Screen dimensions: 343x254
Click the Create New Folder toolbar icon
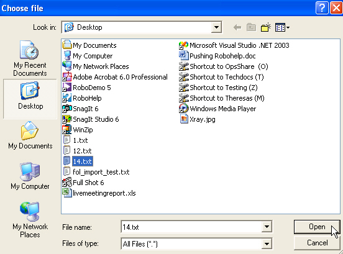tap(266, 27)
